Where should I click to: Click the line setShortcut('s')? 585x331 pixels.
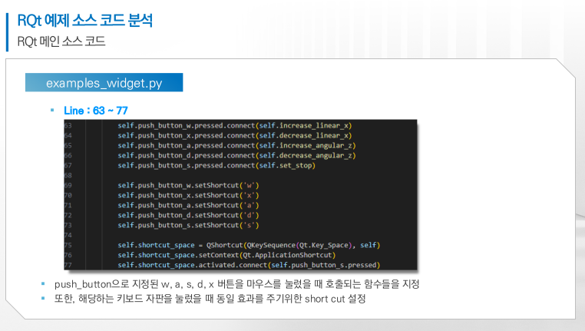coord(188,225)
